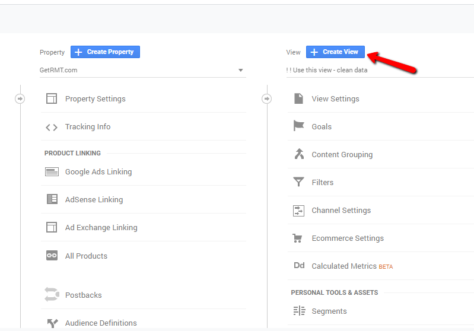Open the view selector showing clean data

click(x=380, y=70)
